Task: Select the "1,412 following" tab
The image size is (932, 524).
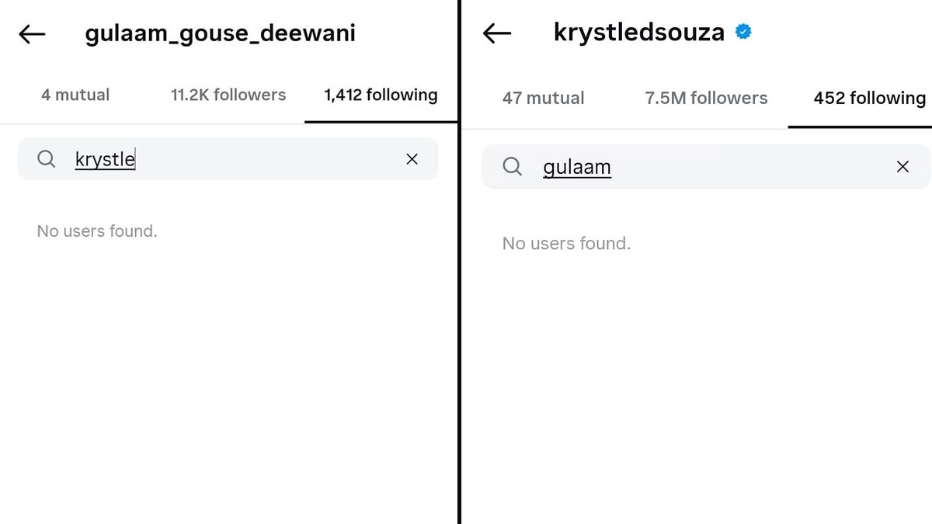Action: [381, 95]
